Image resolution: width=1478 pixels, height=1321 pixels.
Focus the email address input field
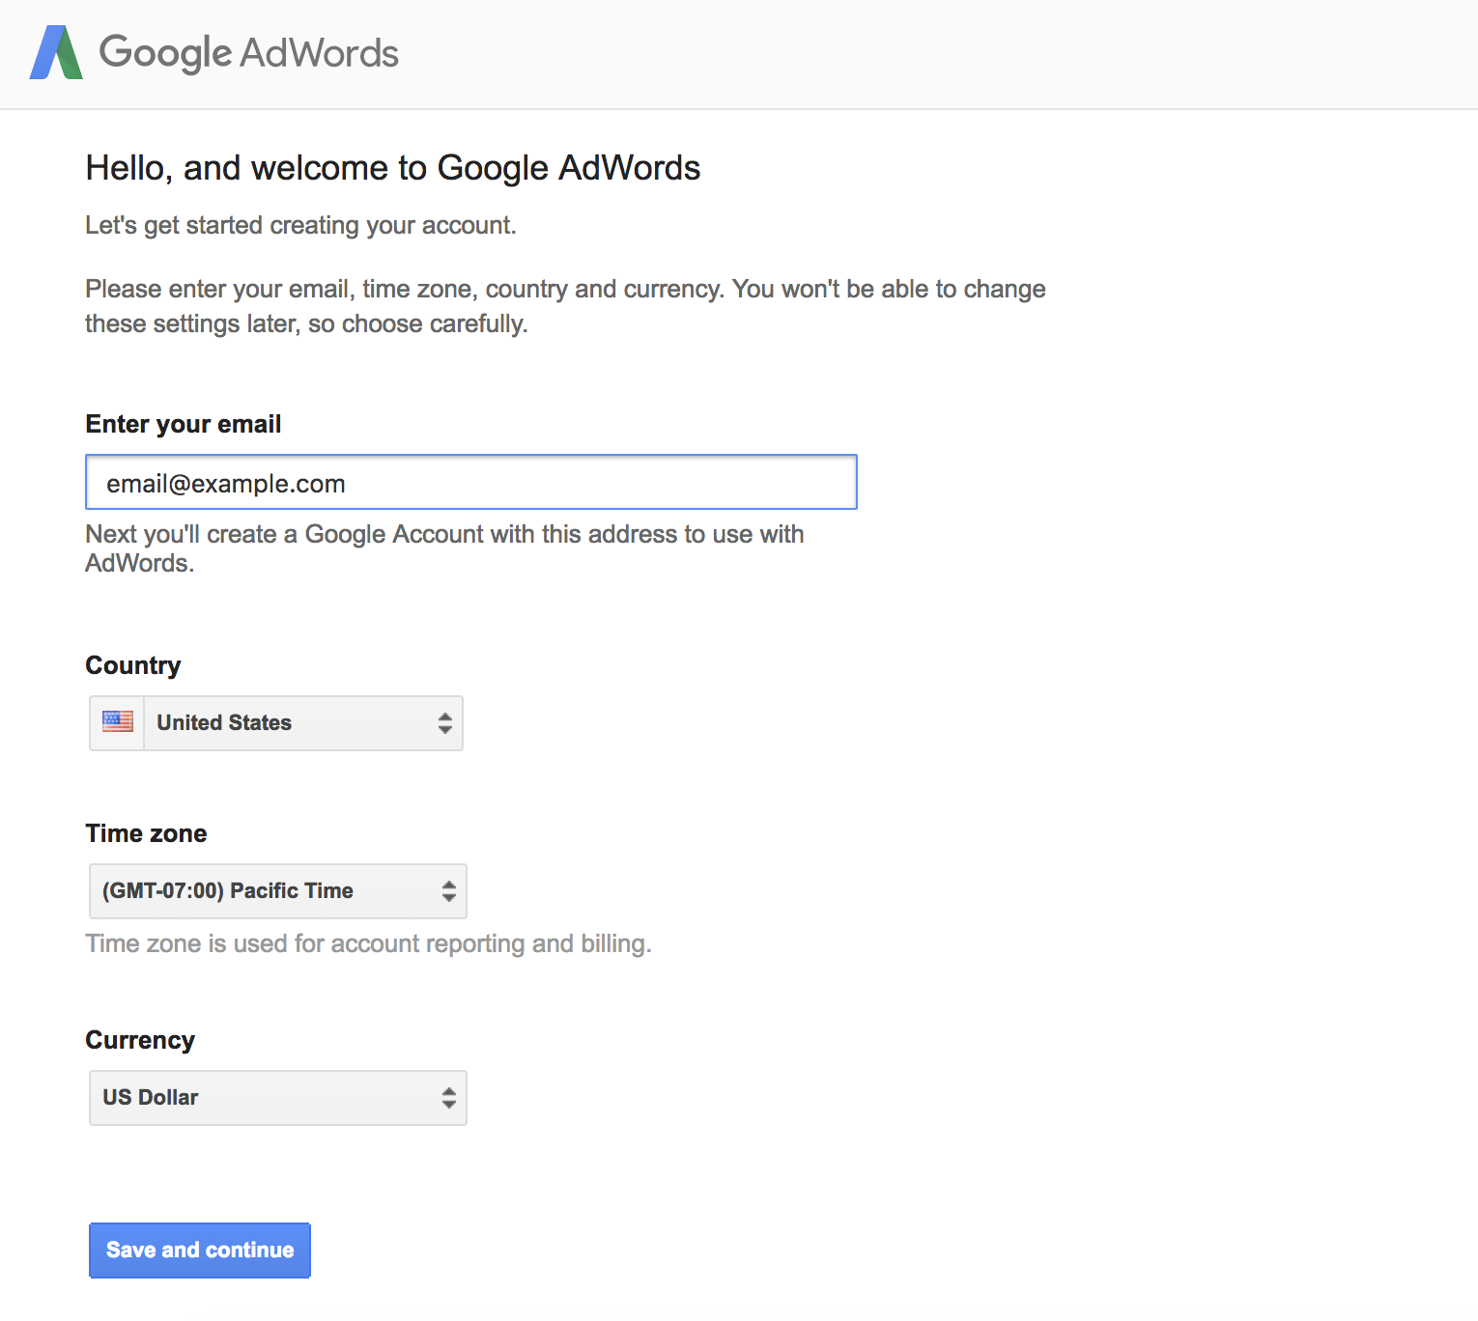tap(470, 483)
